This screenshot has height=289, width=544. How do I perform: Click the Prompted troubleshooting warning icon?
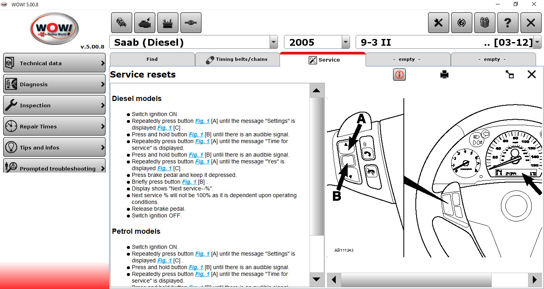click(x=11, y=167)
